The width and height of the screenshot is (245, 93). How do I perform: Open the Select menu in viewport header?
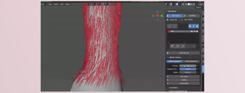56,4
